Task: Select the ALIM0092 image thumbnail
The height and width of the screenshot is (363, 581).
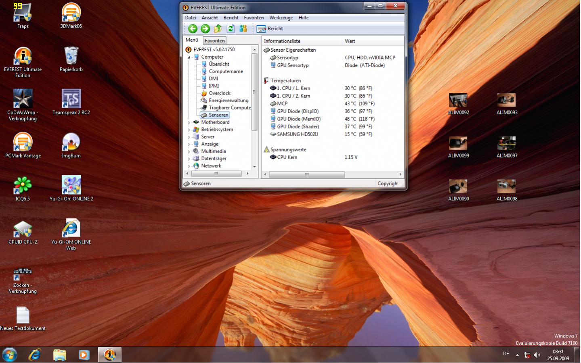Action: [x=458, y=104]
